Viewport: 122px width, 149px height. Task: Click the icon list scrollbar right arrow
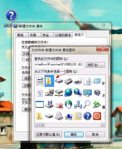(103, 125)
